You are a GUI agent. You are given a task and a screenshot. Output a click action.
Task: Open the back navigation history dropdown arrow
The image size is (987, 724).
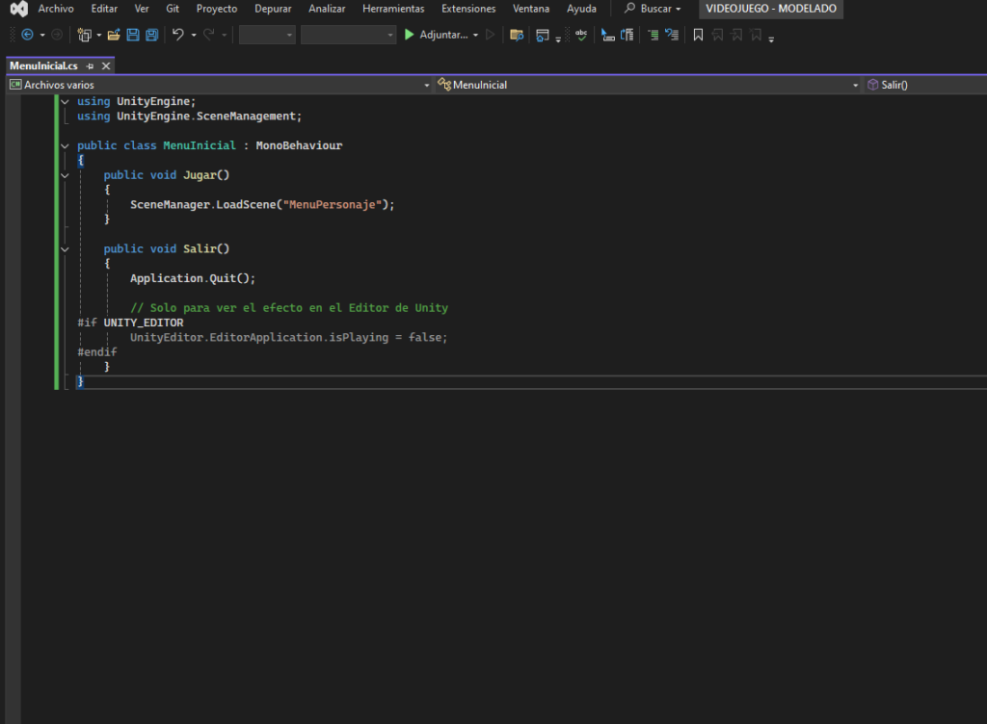click(x=42, y=36)
